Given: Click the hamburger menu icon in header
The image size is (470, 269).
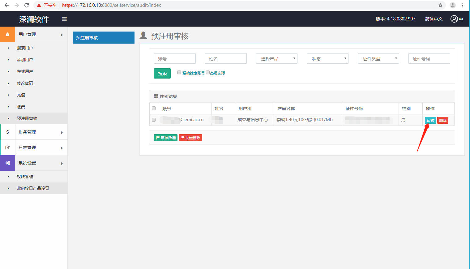Looking at the screenshot, I should (64, 19).
